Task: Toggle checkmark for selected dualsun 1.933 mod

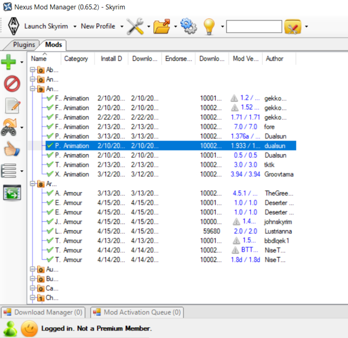Action: pos(50,145)
